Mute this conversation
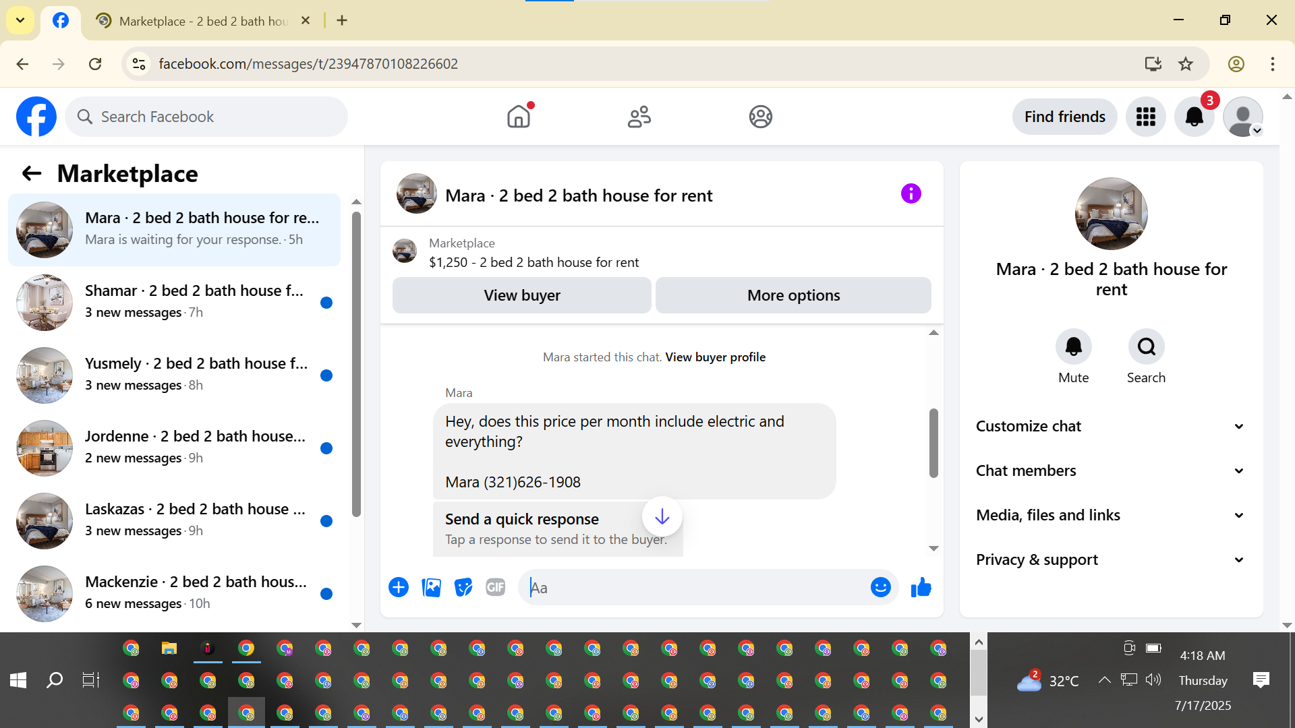 click(x=1073, y=346)
